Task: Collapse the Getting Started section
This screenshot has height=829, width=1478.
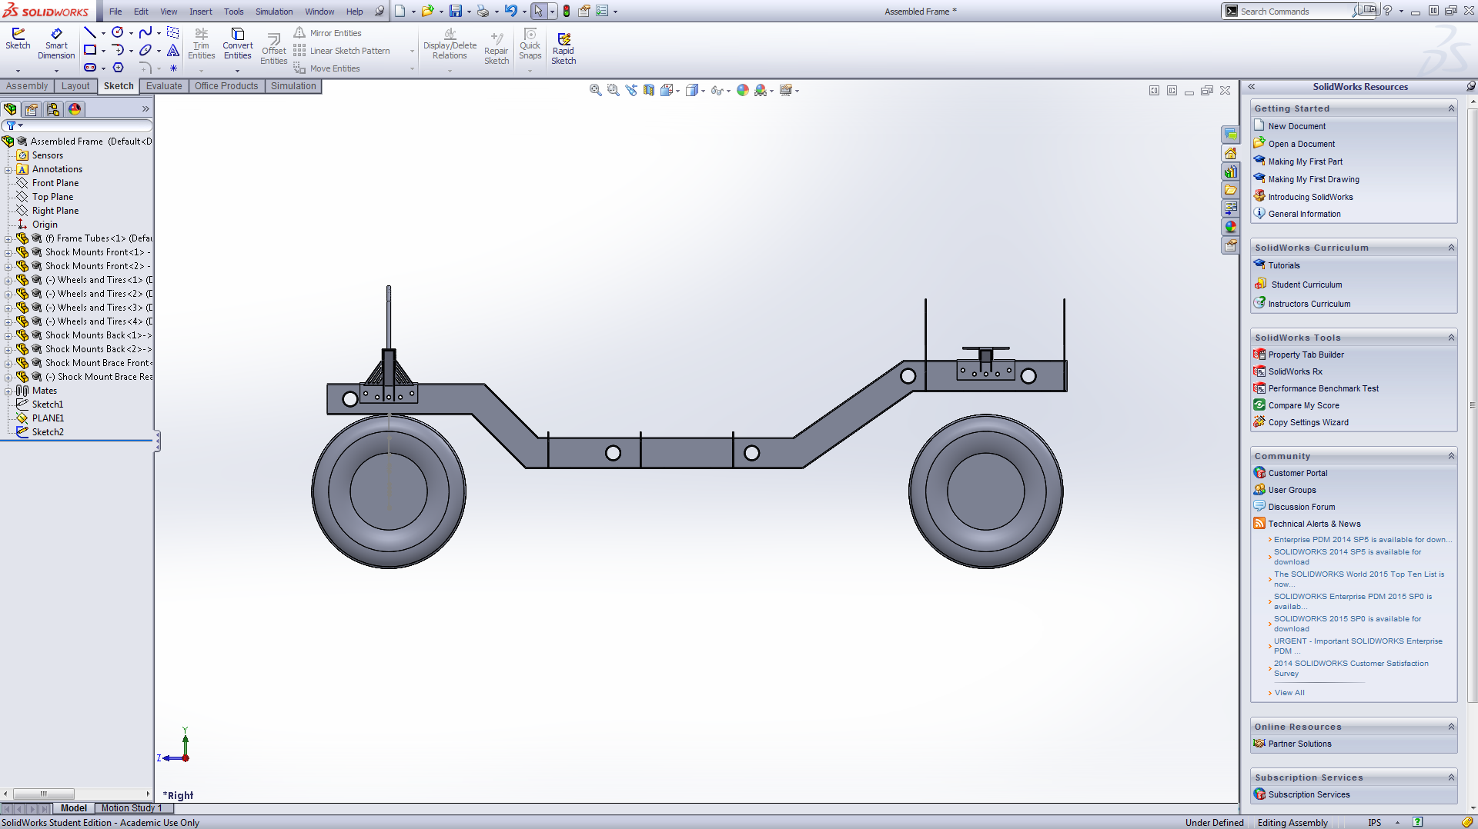Action: coord(1451,108)
